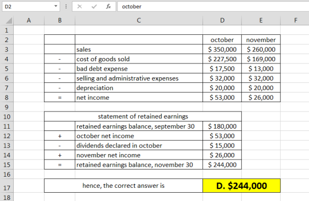Select column F header
The image size is (309, 201).
[x=295, y=20]
